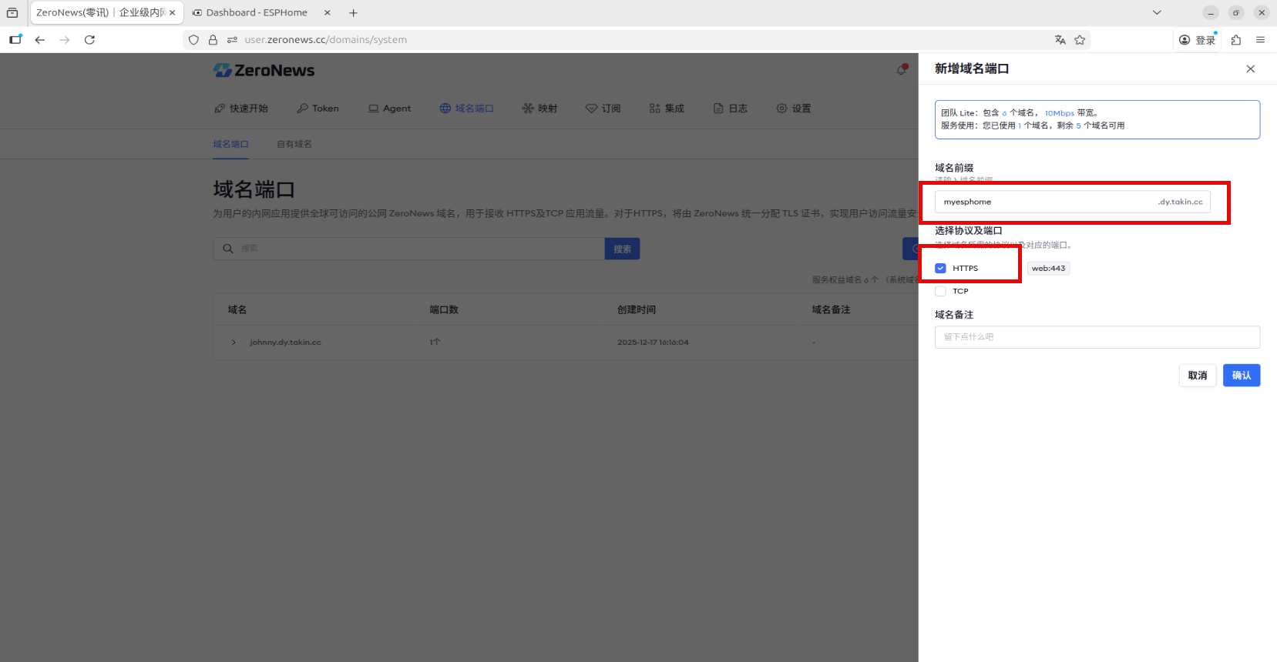Click the notification bell icon
Viewport: 1277px width, 662px height.
coord(901,70)
